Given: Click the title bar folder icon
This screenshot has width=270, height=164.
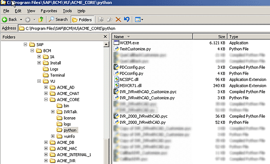Looking at the screenshot, I should tap(3, 3).
